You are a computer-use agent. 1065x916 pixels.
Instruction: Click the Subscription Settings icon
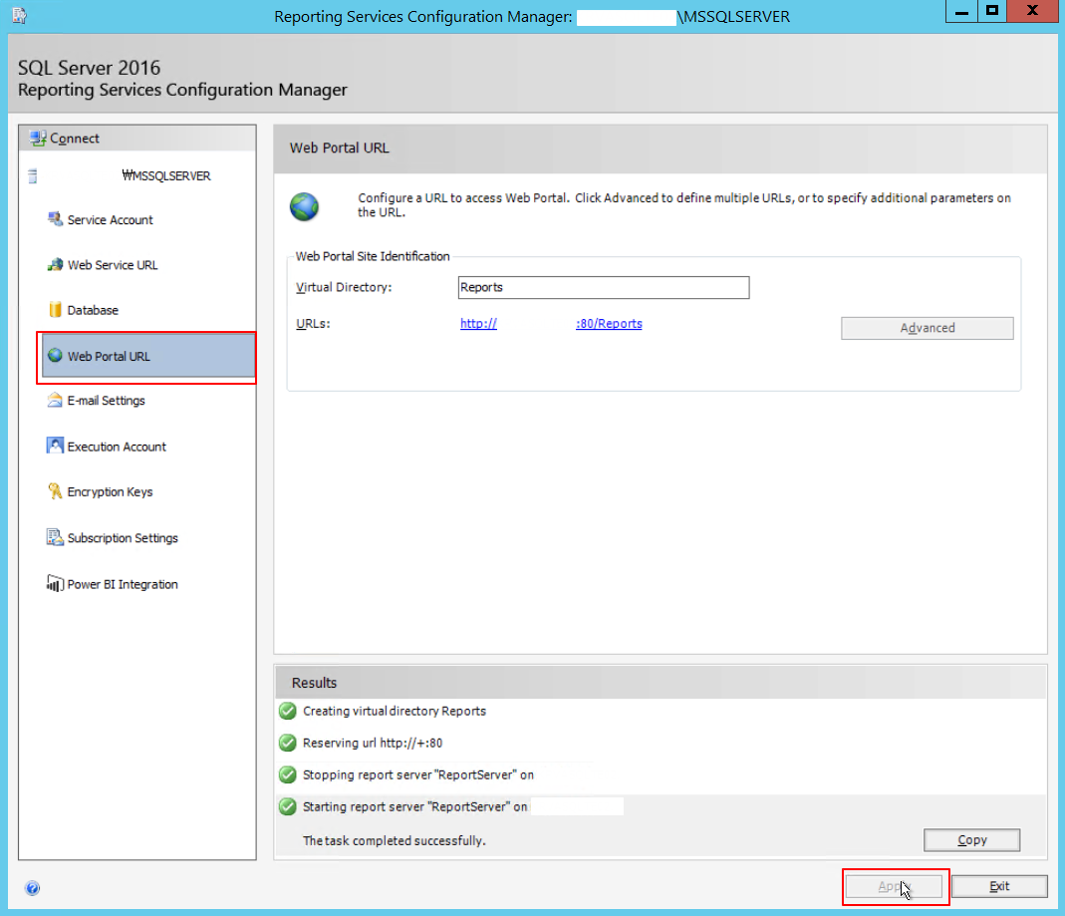point(55,537)
